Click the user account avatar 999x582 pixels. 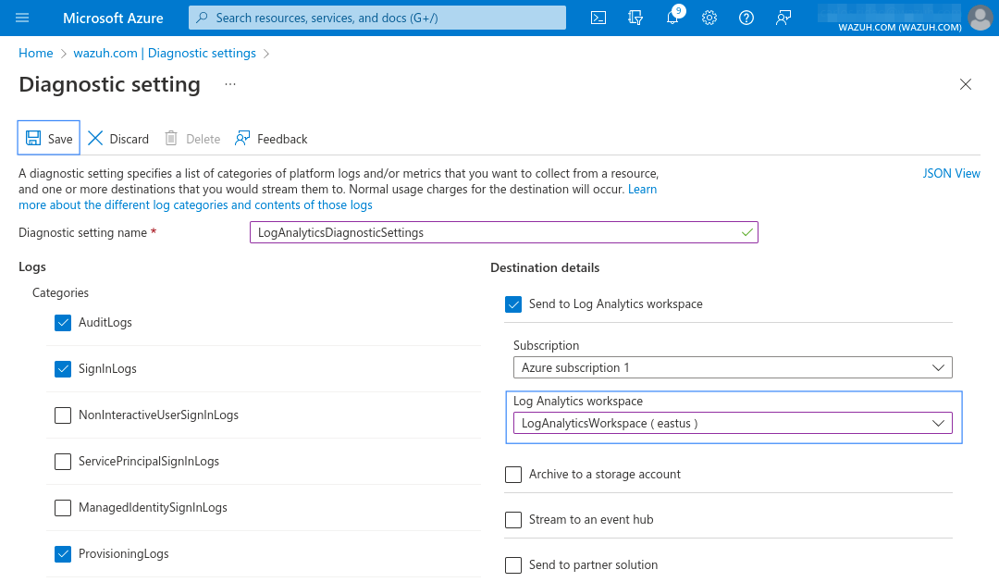[980, 18]
